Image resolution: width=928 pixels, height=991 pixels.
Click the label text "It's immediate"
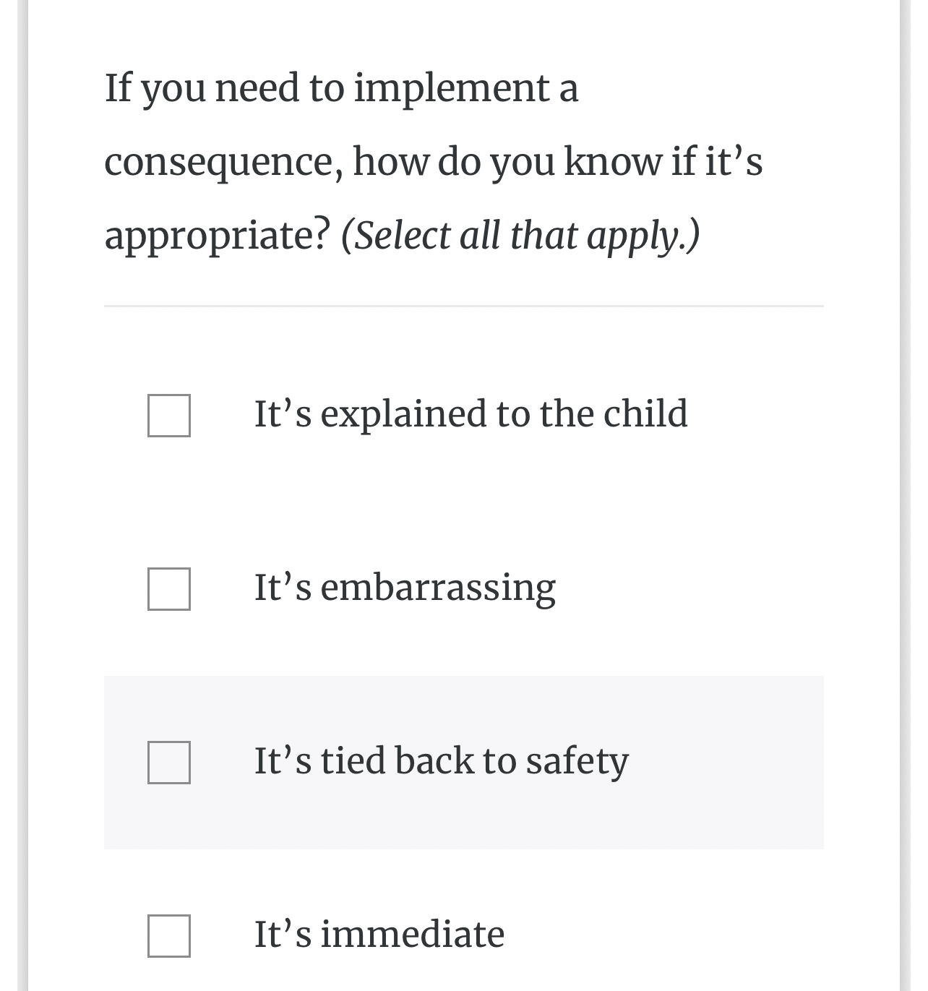pyautogui.click(x=379, y=934)
